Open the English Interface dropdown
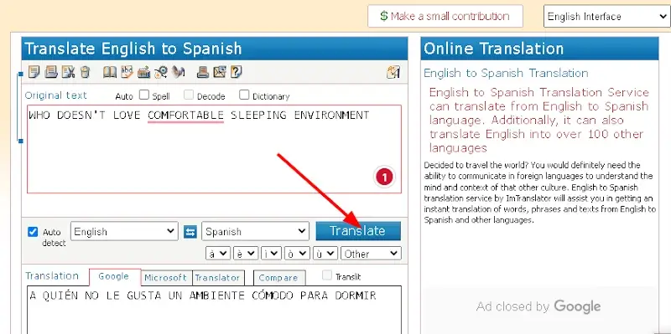This screenshot has width=671, height=334. coord(606,16)
